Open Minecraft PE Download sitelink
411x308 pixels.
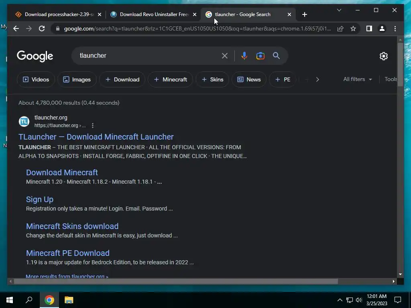click(67, 253)
